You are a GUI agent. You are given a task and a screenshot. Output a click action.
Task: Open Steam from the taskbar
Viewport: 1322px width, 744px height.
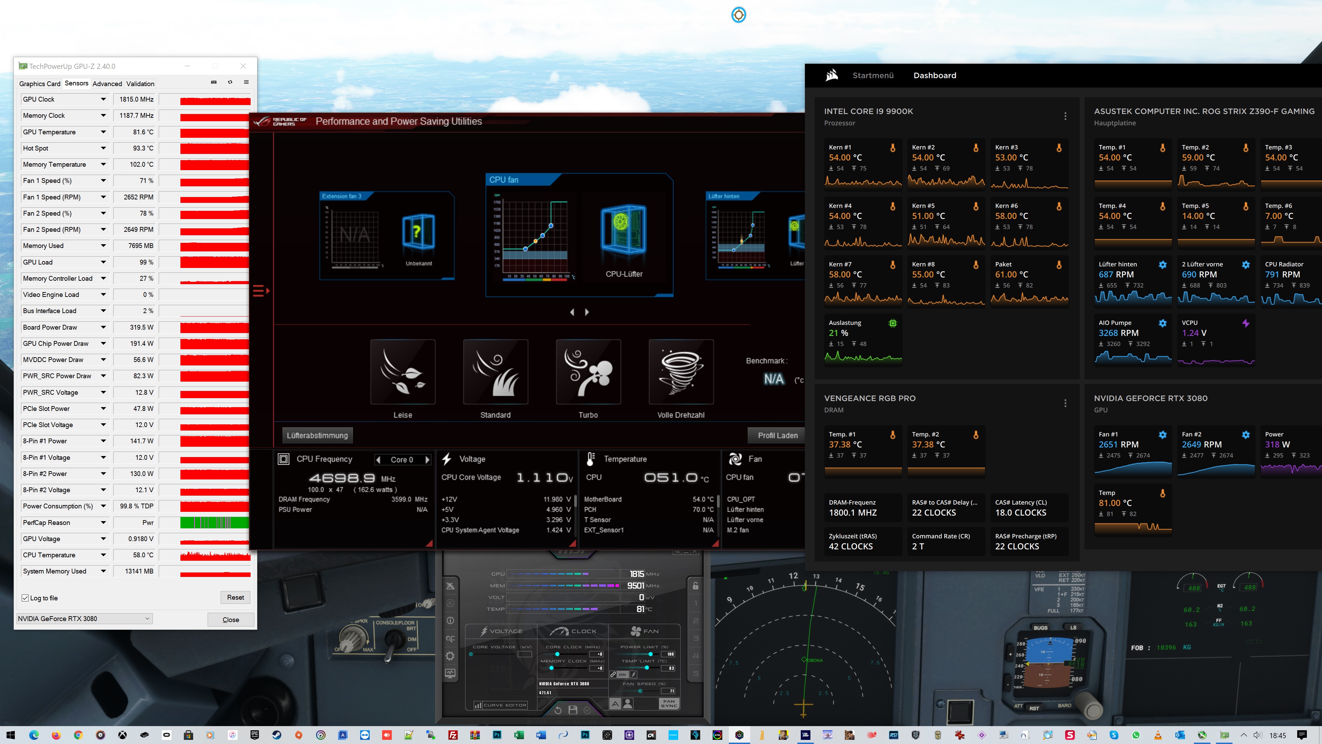[276, 735]
